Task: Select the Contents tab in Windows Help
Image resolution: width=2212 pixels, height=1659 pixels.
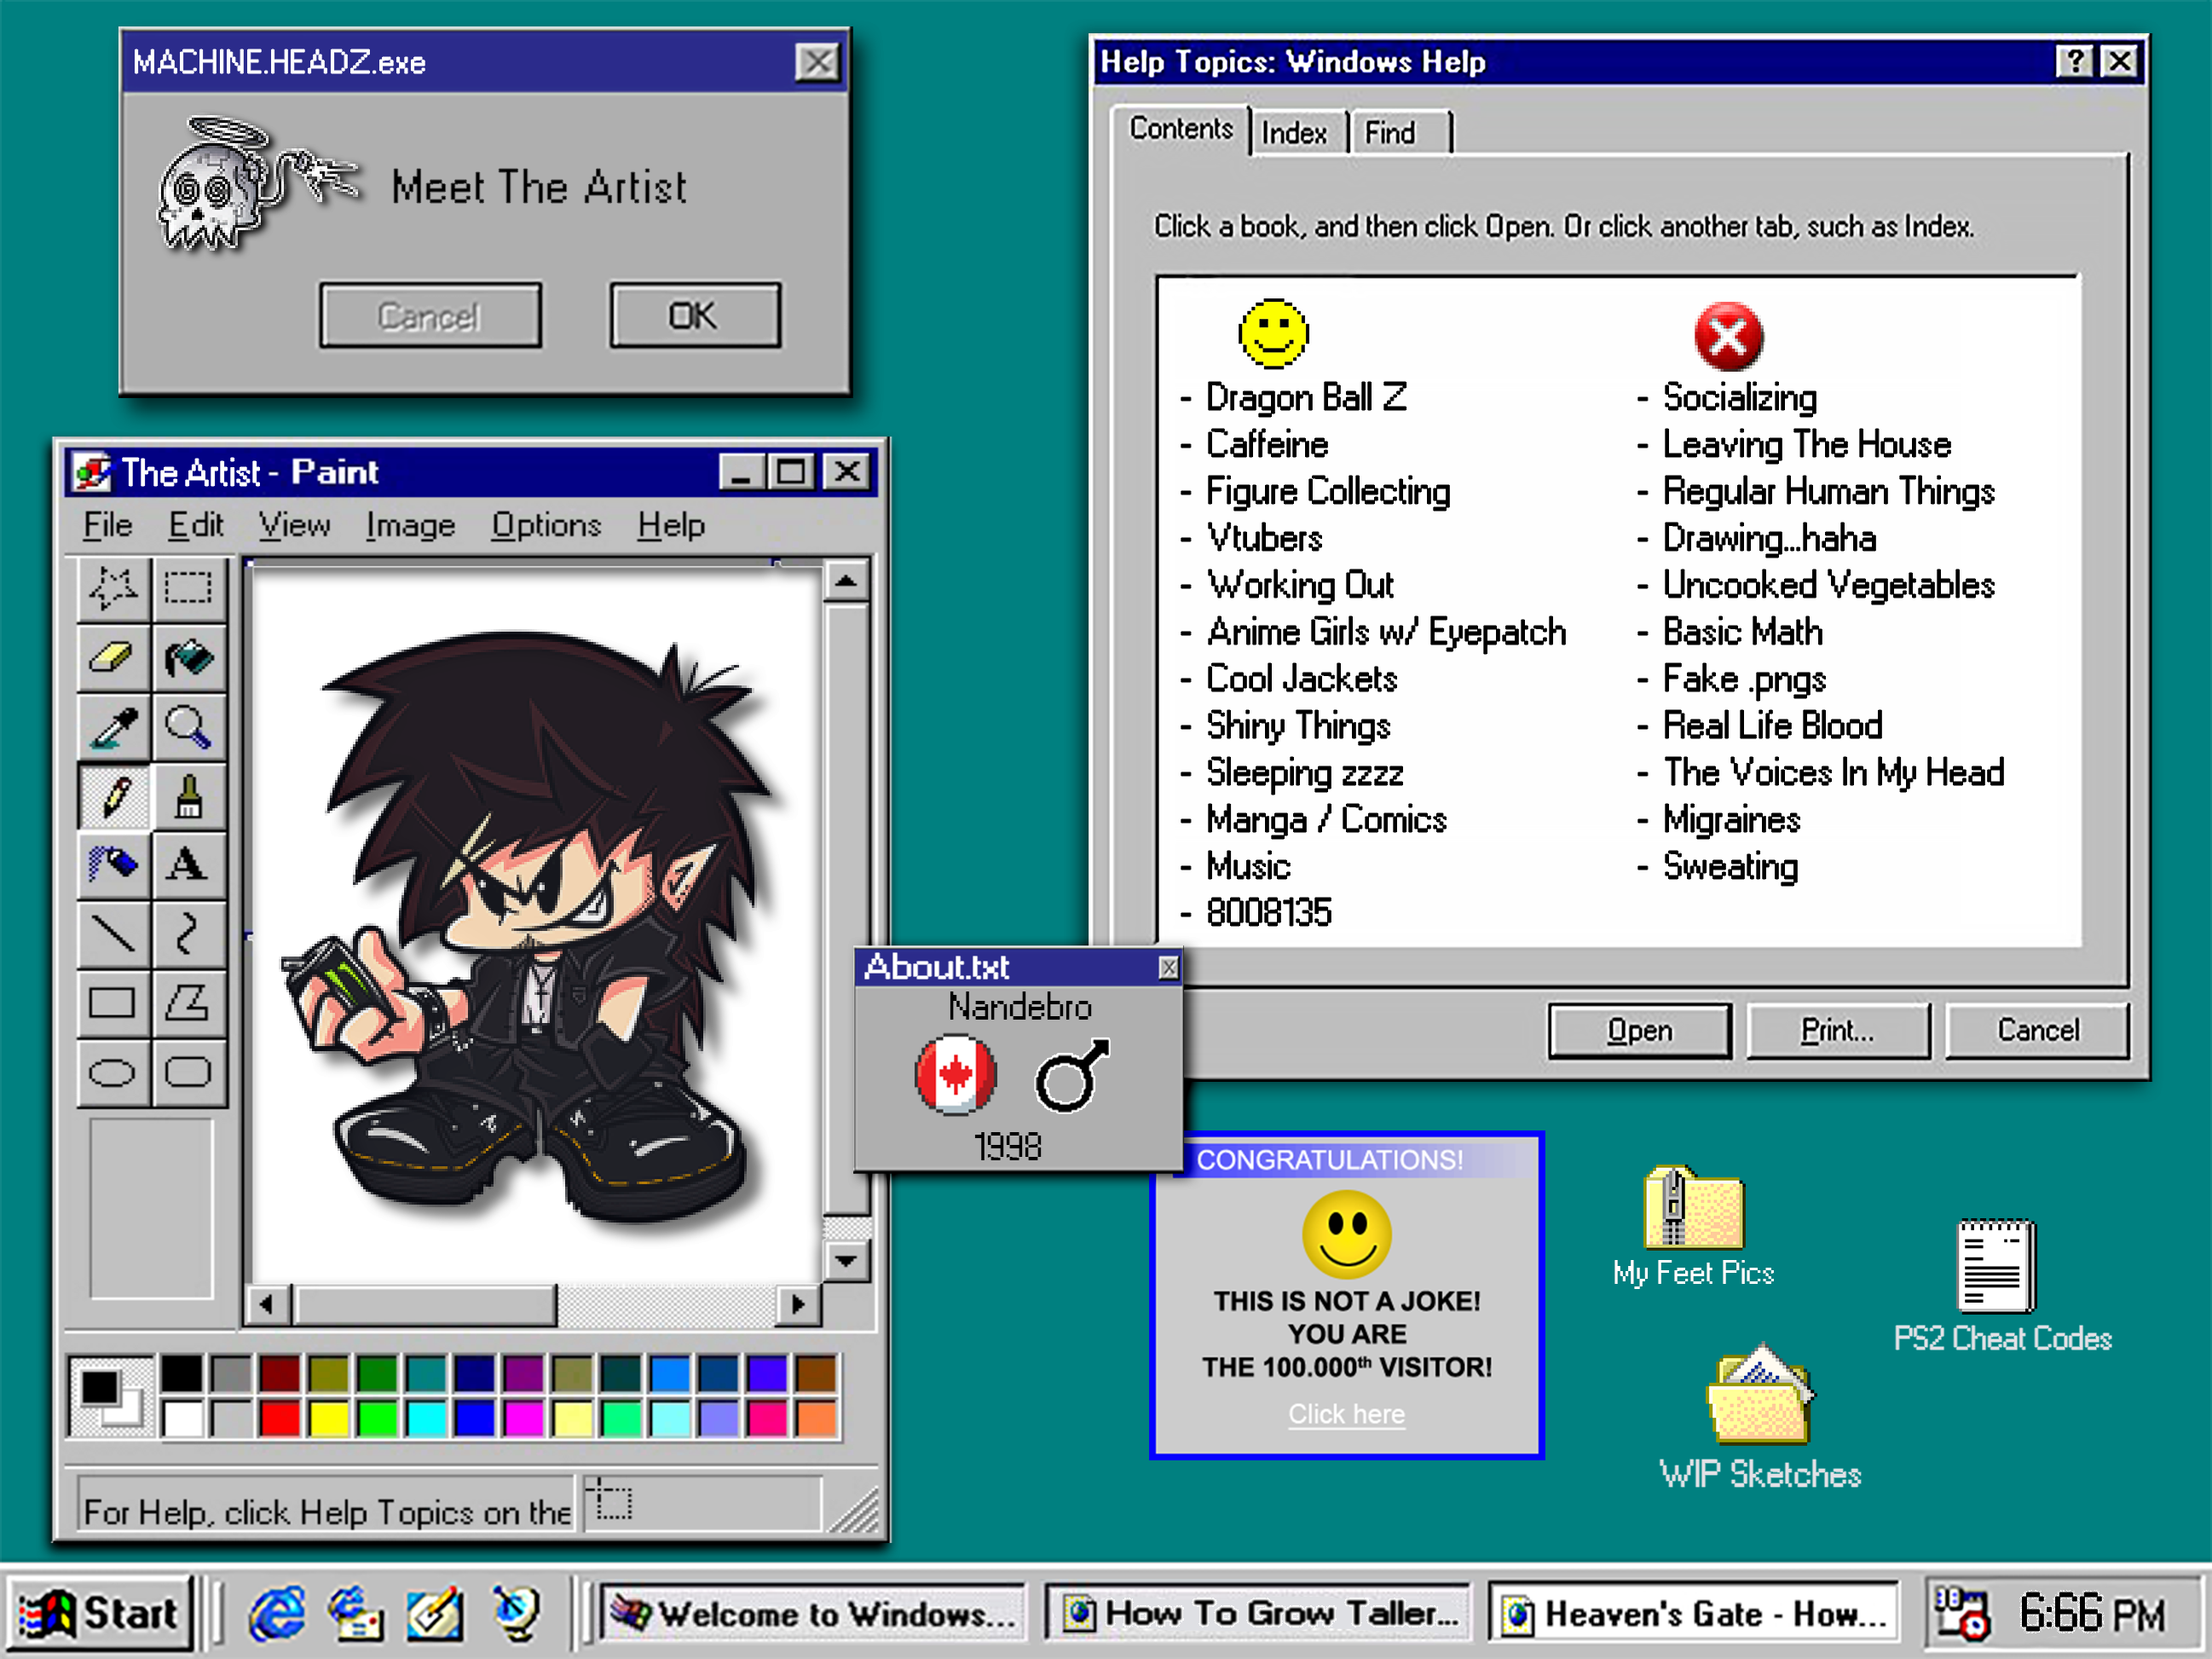Action: coord(1181,129)
